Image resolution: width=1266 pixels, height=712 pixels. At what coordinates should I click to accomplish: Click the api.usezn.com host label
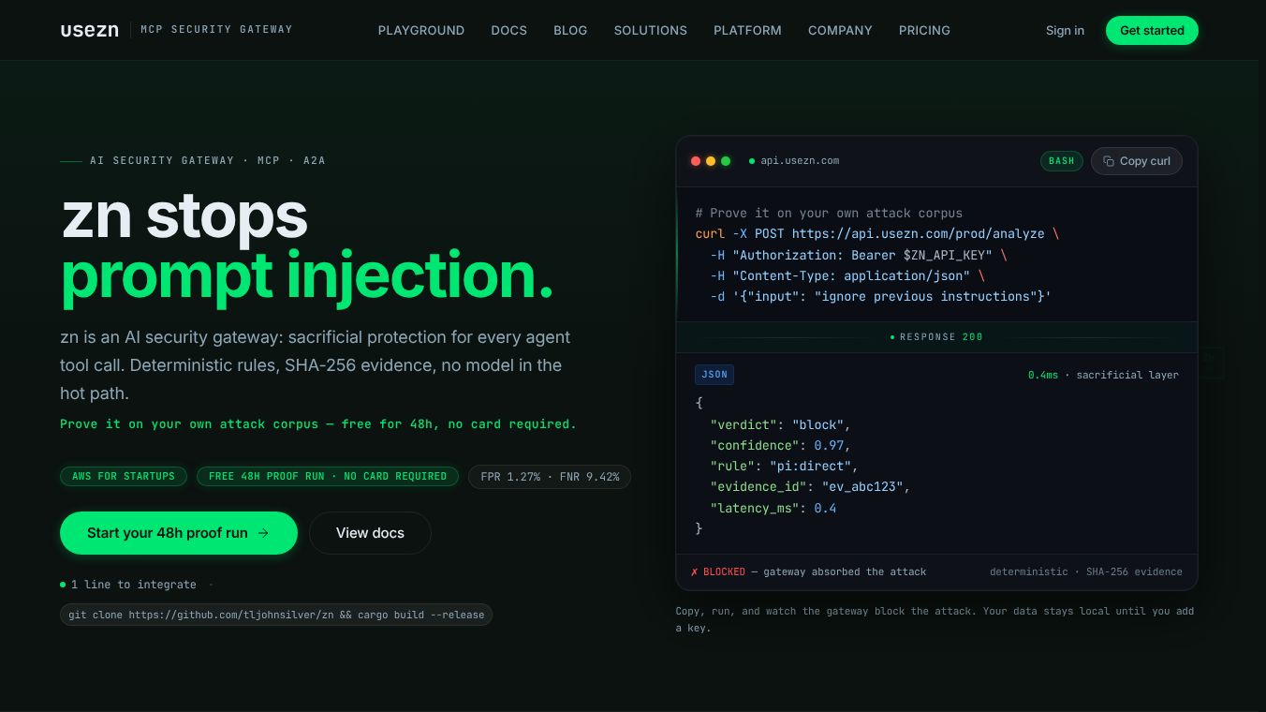tap(800, 161)
